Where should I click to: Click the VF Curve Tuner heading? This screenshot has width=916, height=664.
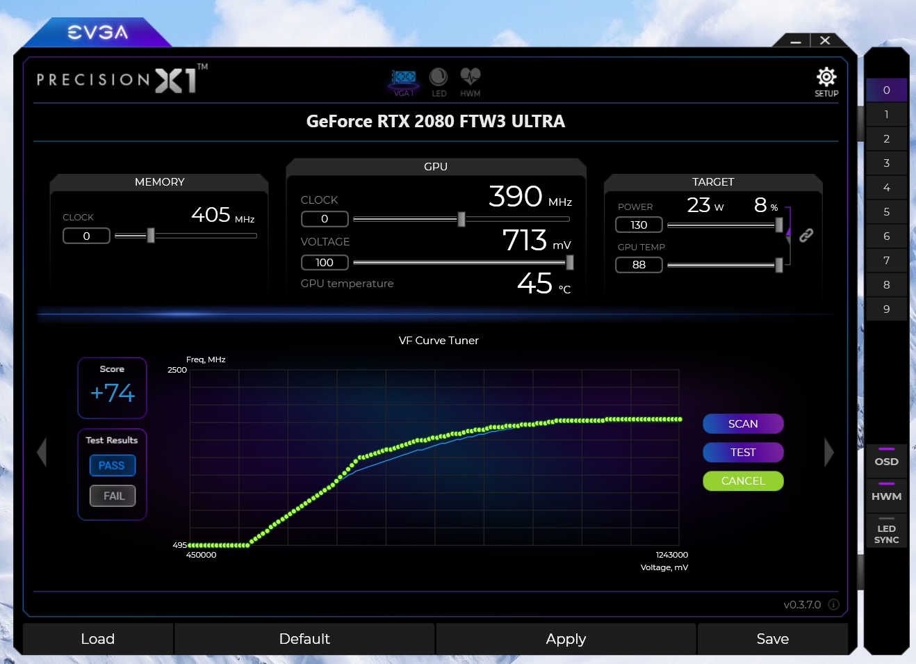coord(439,340)
